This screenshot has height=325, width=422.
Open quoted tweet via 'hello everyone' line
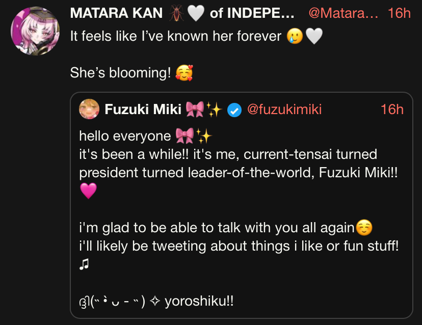tap(125, 136)
